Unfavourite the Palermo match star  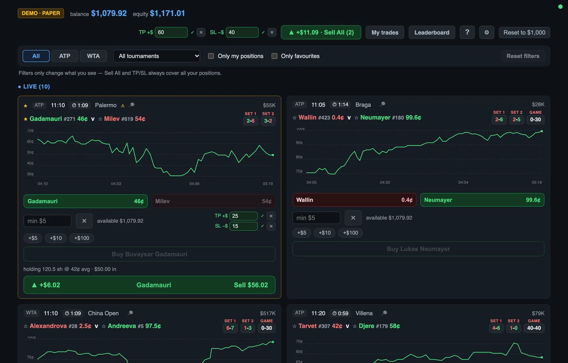(26, 106)
